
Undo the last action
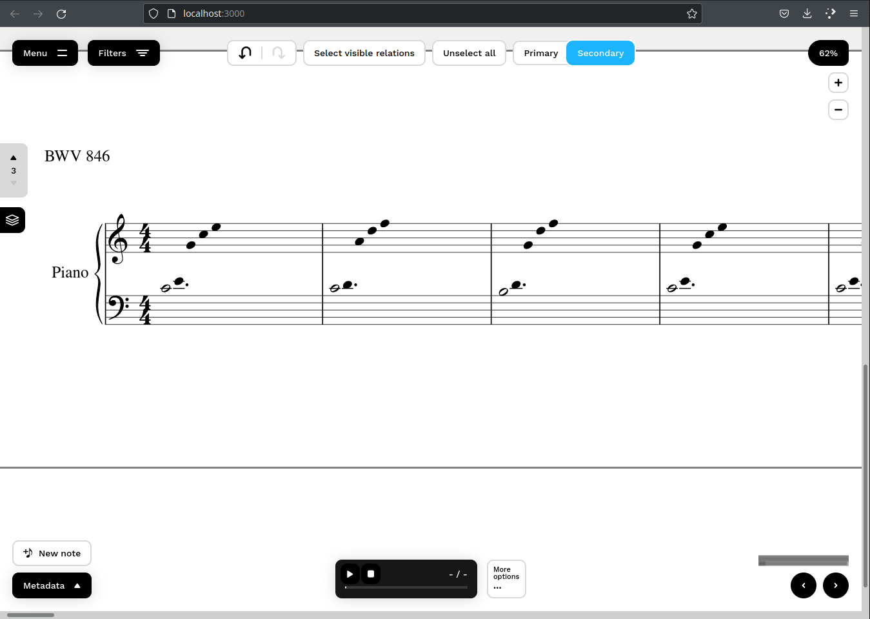pos(245,53)
